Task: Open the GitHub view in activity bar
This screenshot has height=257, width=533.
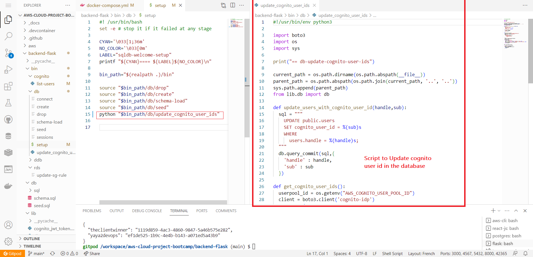Action: [8, 119]
